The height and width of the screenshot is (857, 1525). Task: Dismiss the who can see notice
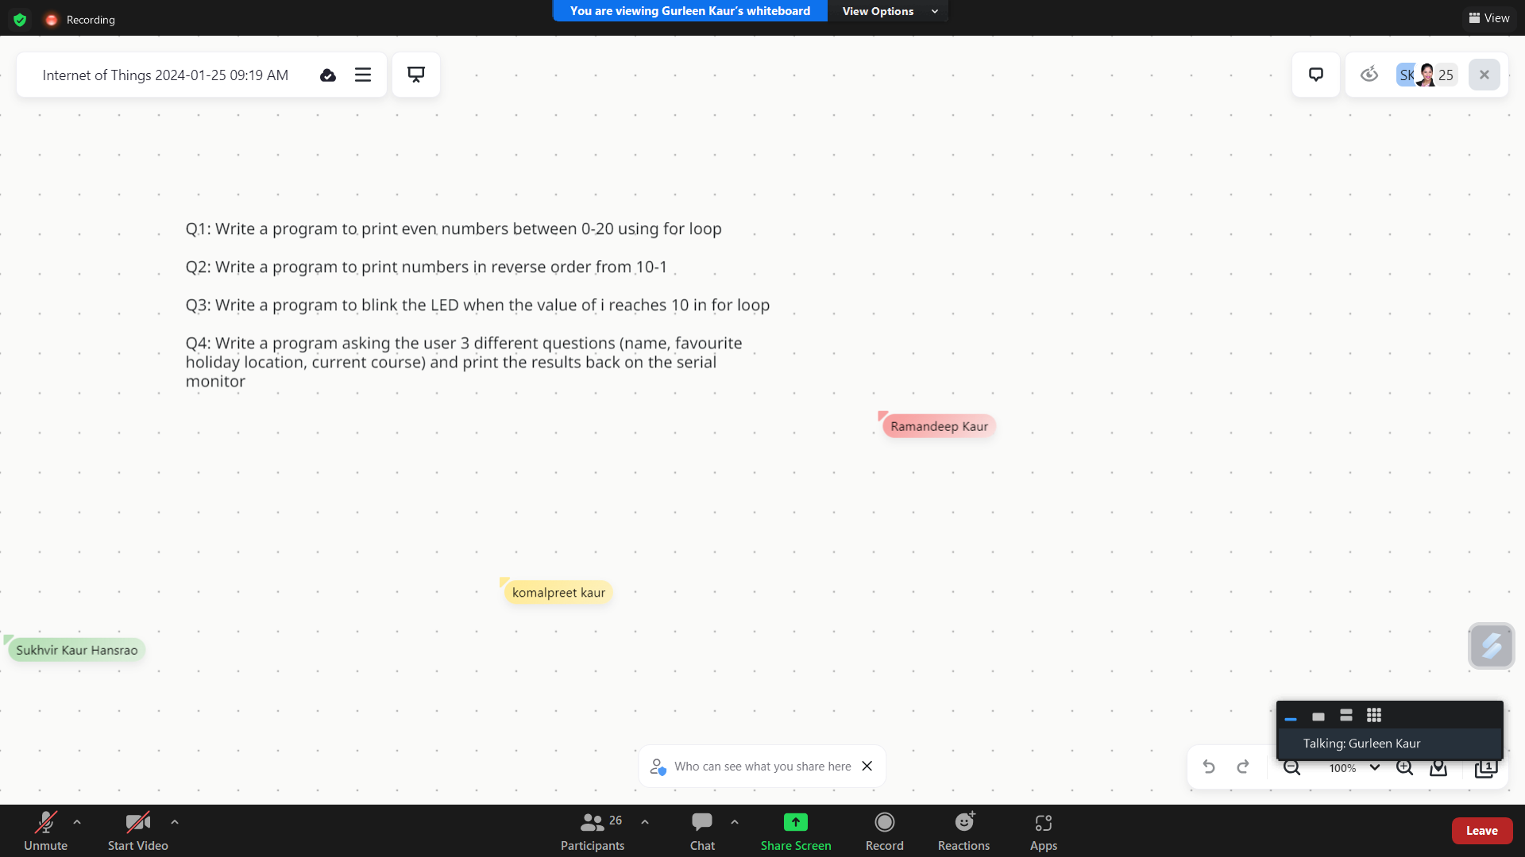point(867,767)
